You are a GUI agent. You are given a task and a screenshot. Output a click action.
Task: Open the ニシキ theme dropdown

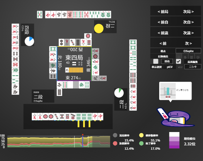pos(193,67)
